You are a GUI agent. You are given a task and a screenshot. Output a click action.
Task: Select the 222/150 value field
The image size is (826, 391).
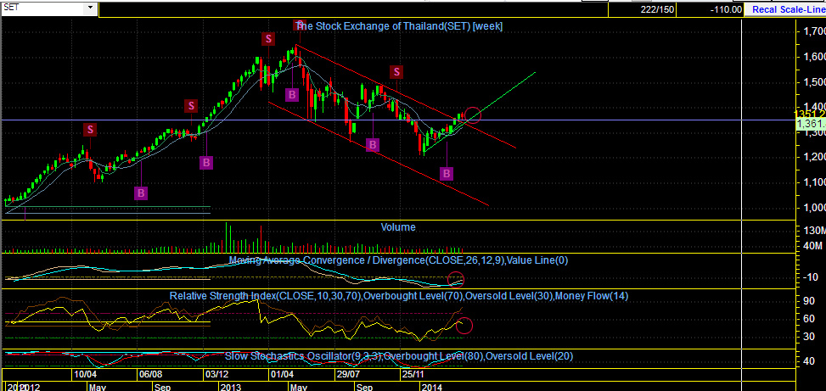coord(642,9)
